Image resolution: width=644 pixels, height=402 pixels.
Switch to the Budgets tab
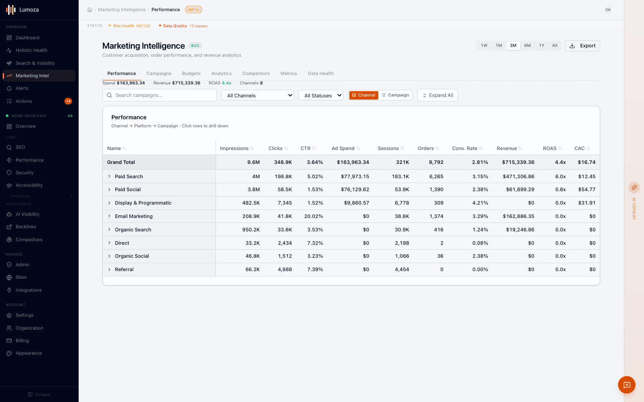tap(191, 74)
